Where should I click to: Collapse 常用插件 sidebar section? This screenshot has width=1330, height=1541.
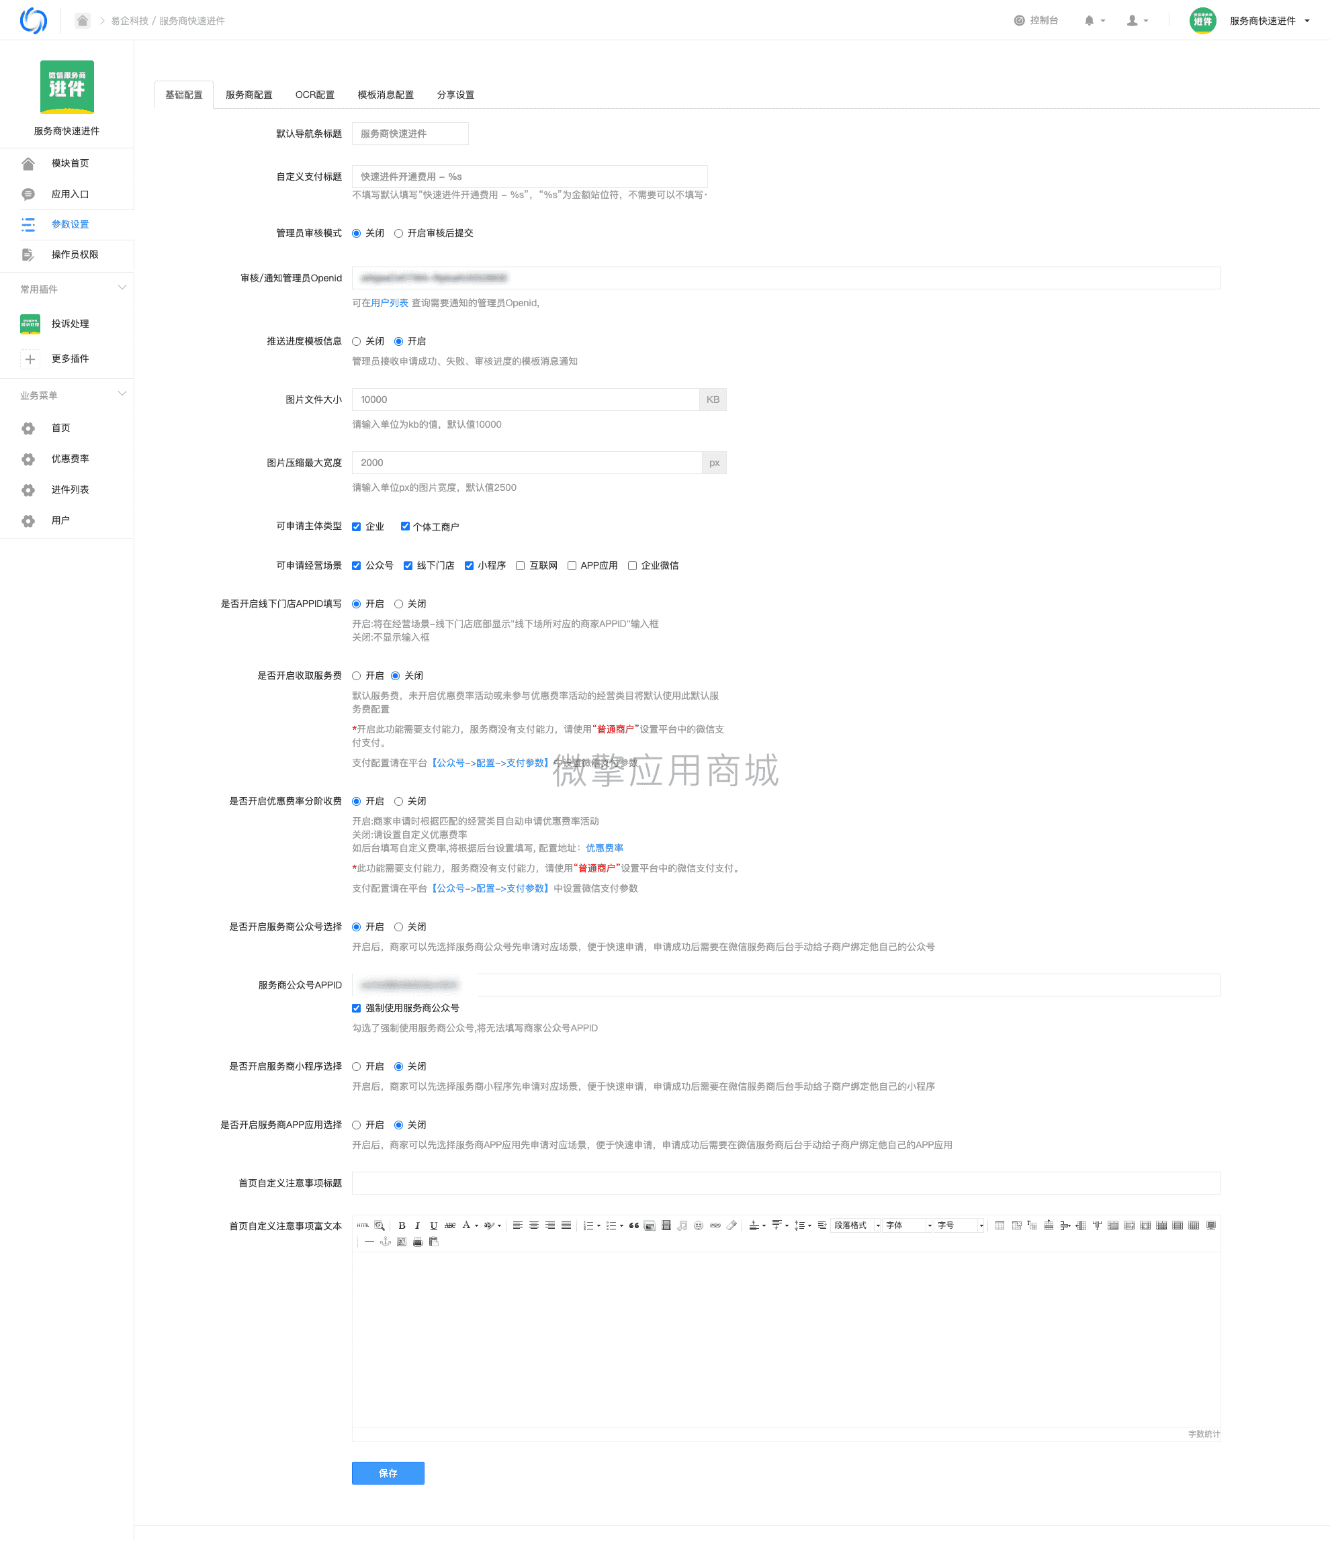pyautogui.click(x=122, y=289)
